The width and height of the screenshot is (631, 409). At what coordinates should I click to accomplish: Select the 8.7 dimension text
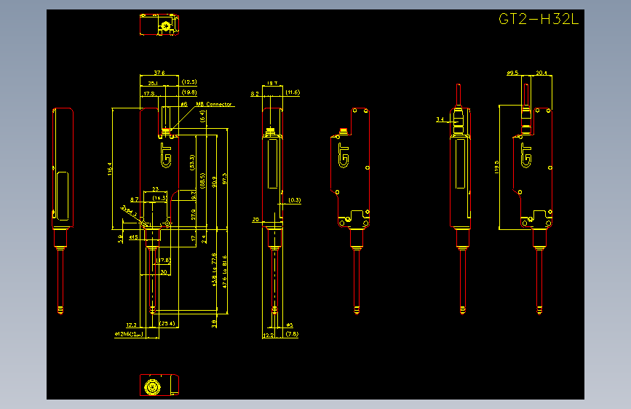tap(134, 199)
